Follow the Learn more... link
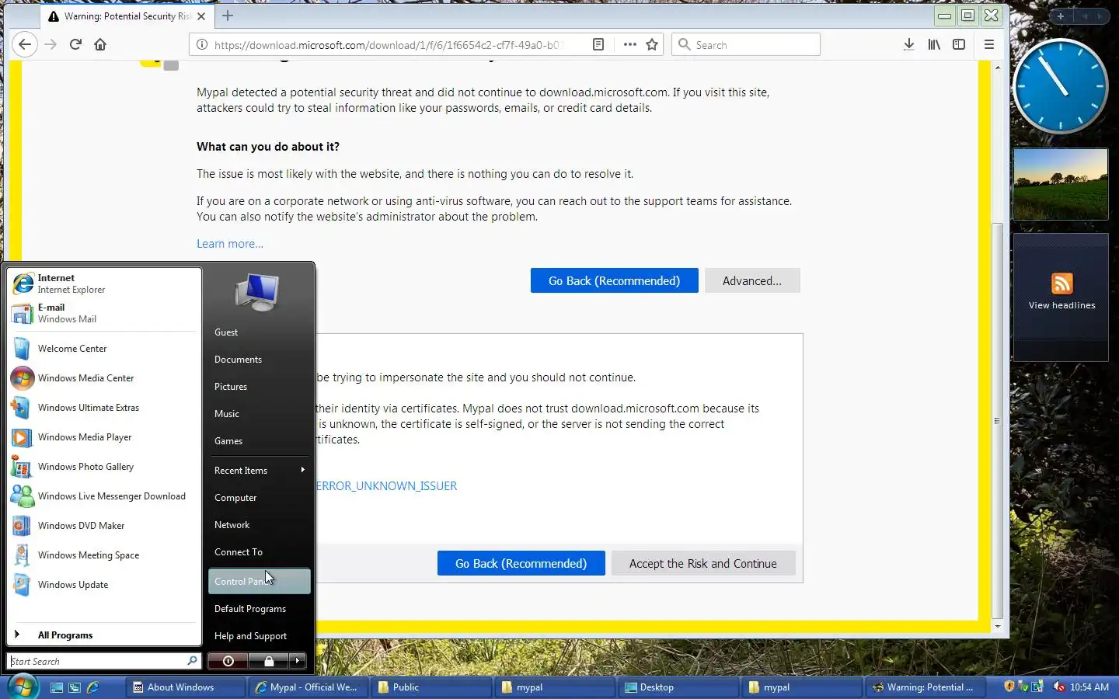1119x699 pixels. click(x=230, y=244)
